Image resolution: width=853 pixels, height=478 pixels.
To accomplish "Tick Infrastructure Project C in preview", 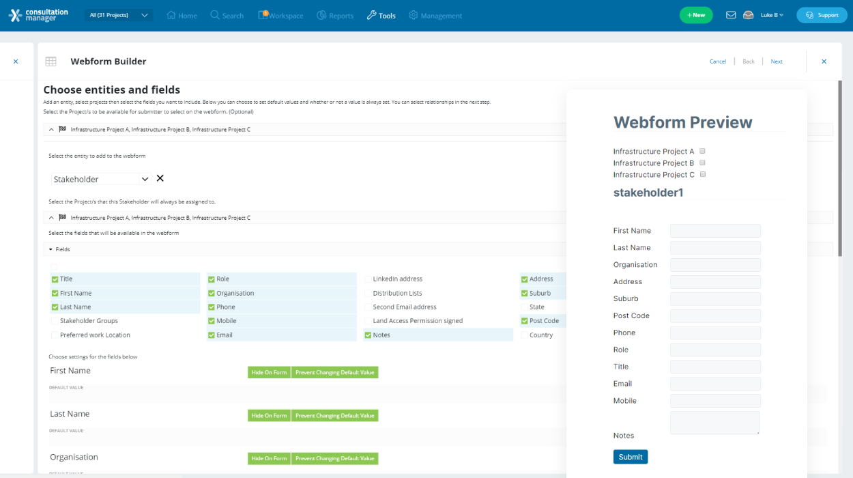I will click(703, 174).
